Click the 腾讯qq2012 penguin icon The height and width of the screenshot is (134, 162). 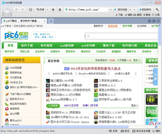point(7,120)
